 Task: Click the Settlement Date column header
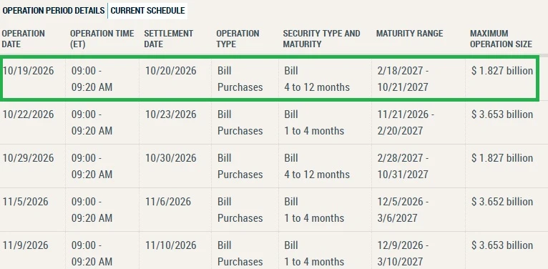coord(168,39)
